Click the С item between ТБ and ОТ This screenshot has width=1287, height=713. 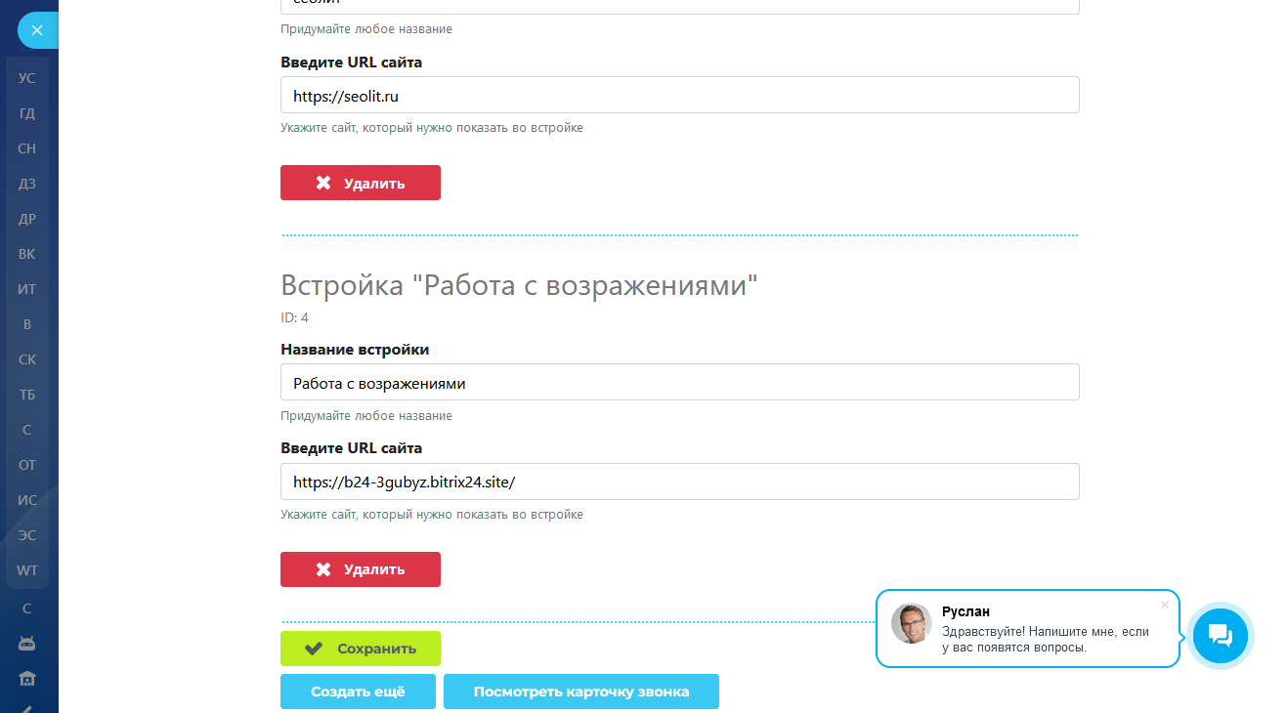coord(27,430)
